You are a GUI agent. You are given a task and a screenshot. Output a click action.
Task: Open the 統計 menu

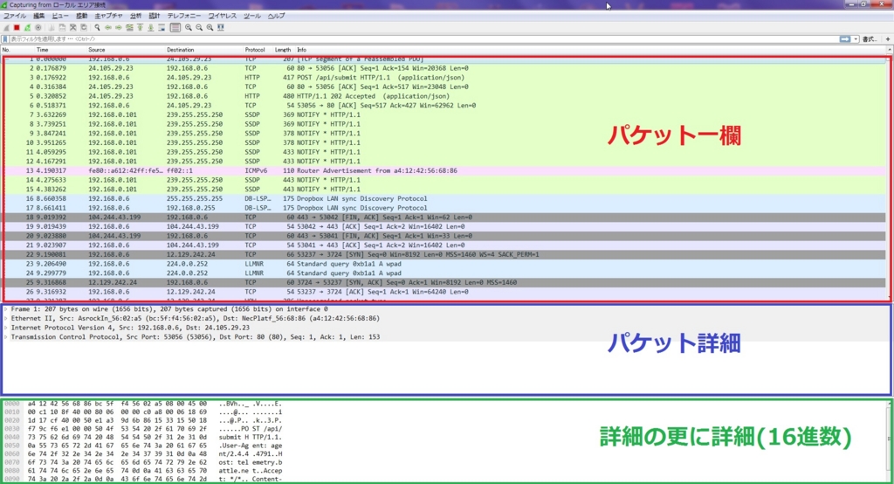(x=154, y=16)
